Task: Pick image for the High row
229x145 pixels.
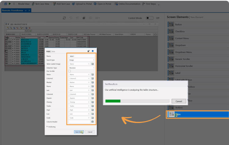Action: 93,110
